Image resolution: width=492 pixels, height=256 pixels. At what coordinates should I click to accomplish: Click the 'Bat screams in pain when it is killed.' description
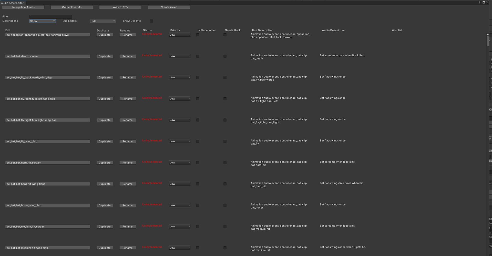342,55
